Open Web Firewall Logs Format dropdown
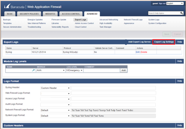The image size is (186, 129). 55,94
